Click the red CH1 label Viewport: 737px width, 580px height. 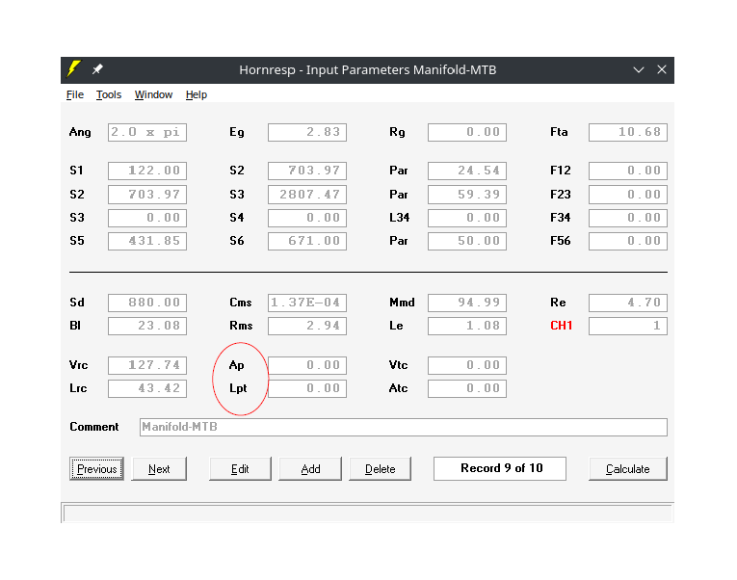pos(562,326)
